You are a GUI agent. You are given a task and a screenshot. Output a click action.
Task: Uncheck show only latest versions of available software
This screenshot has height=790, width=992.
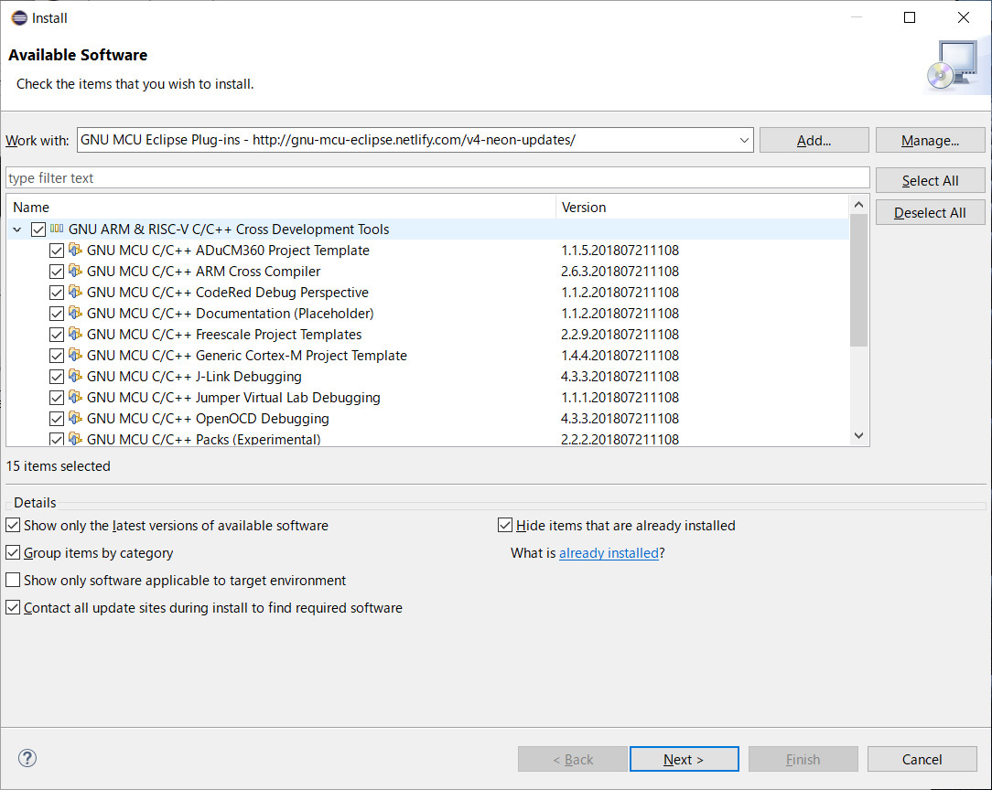click(x=13, y=524)
